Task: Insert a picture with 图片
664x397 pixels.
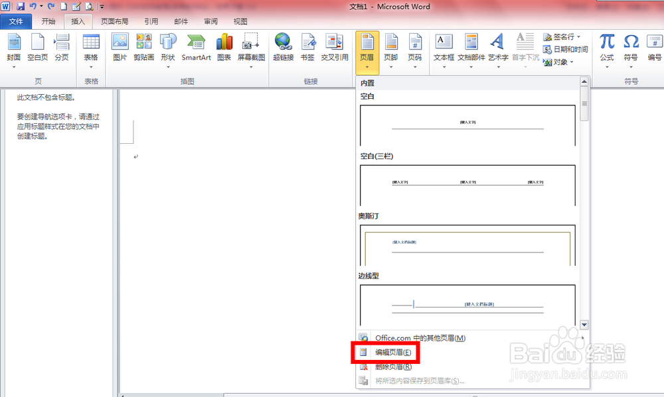Action: tap(120, 47)
